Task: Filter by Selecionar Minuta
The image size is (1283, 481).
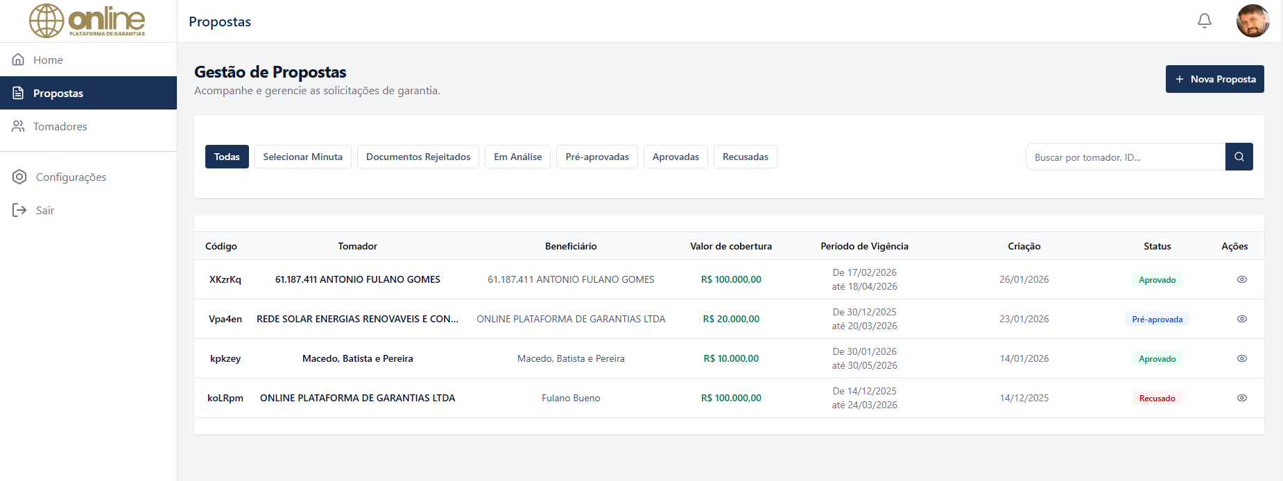Action: coord(302,157)
